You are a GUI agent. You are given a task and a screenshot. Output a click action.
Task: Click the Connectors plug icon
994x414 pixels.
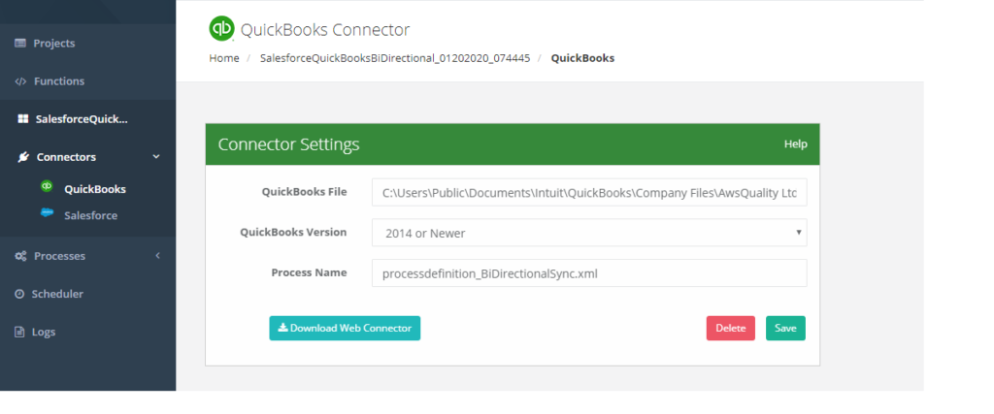click(23, 157)
